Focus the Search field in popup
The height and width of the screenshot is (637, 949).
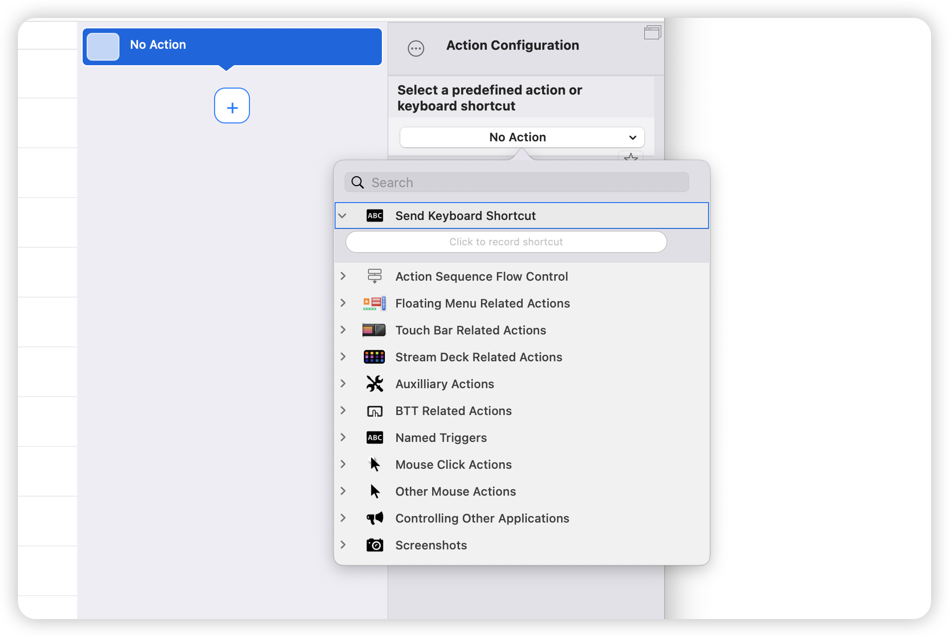tap(523, 183)
